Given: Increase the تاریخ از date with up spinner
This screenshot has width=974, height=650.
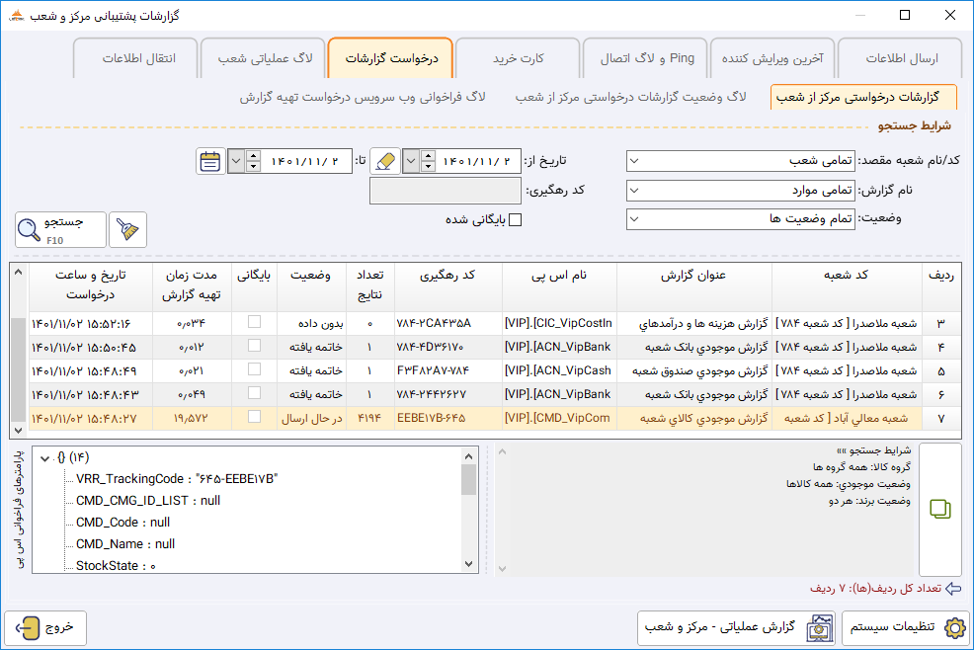Looking at the screenshot, I should pos(428,155).
